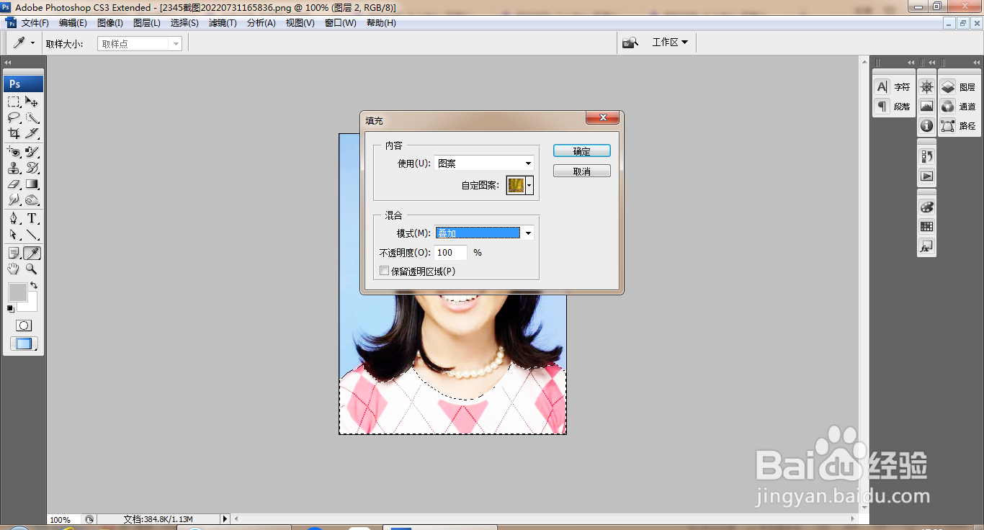
Task: Open the Filter menu
Action: coord(223,23)
